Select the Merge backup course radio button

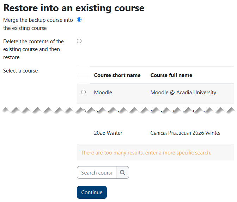coord(79,20)
